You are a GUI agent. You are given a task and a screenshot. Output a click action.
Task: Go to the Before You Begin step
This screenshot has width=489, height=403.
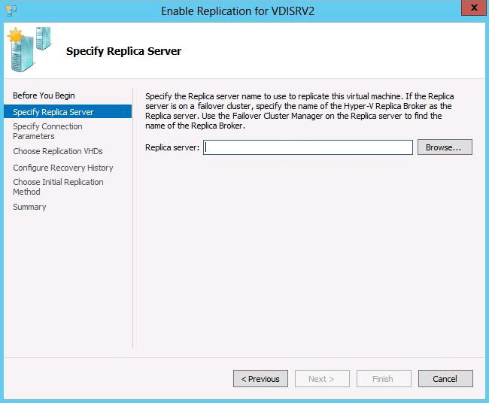44,95
